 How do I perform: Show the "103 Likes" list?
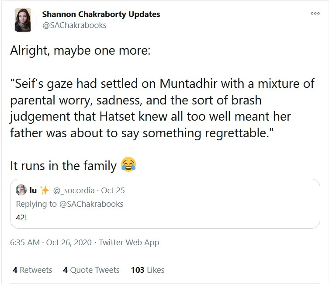click(148, 270)
